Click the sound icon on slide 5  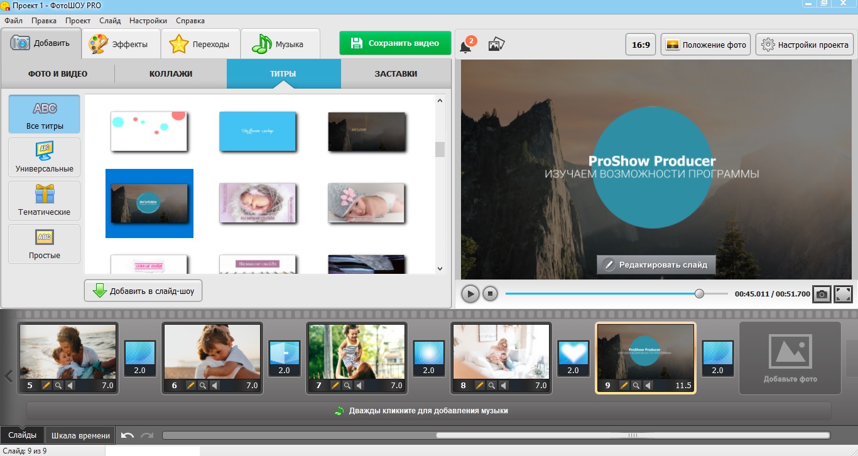tap(70, 386)
